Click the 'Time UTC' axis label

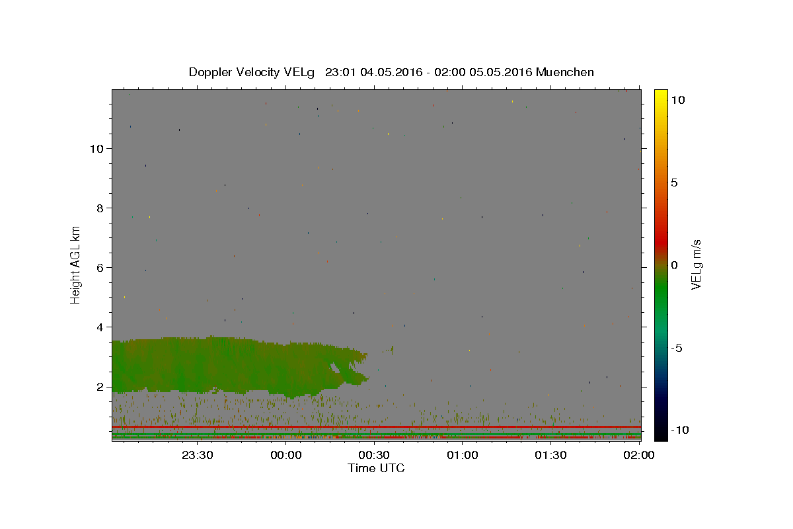pos(376,468)
